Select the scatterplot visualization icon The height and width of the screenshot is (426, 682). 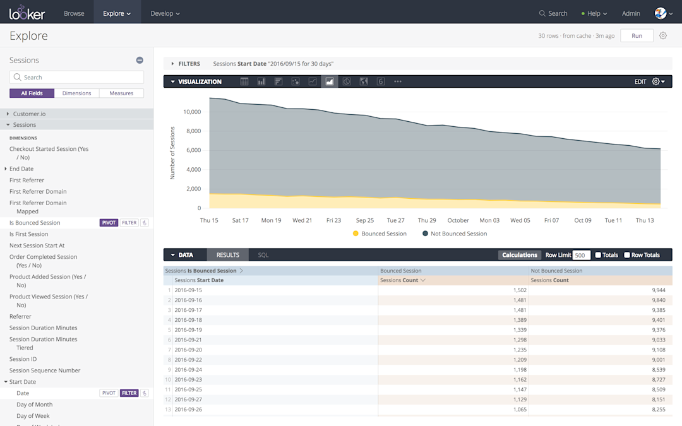tap(296, 81)
